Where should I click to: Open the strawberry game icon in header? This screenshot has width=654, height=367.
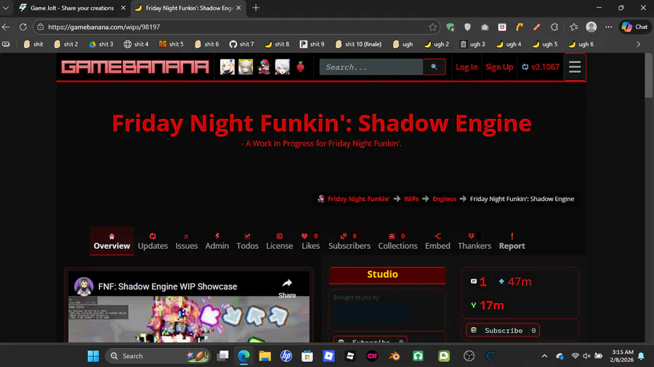click(x=300, y=67)
